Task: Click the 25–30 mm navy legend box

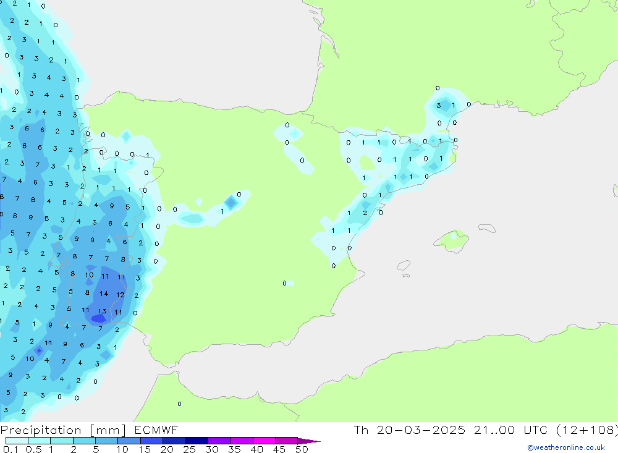Action: [197, 441]
